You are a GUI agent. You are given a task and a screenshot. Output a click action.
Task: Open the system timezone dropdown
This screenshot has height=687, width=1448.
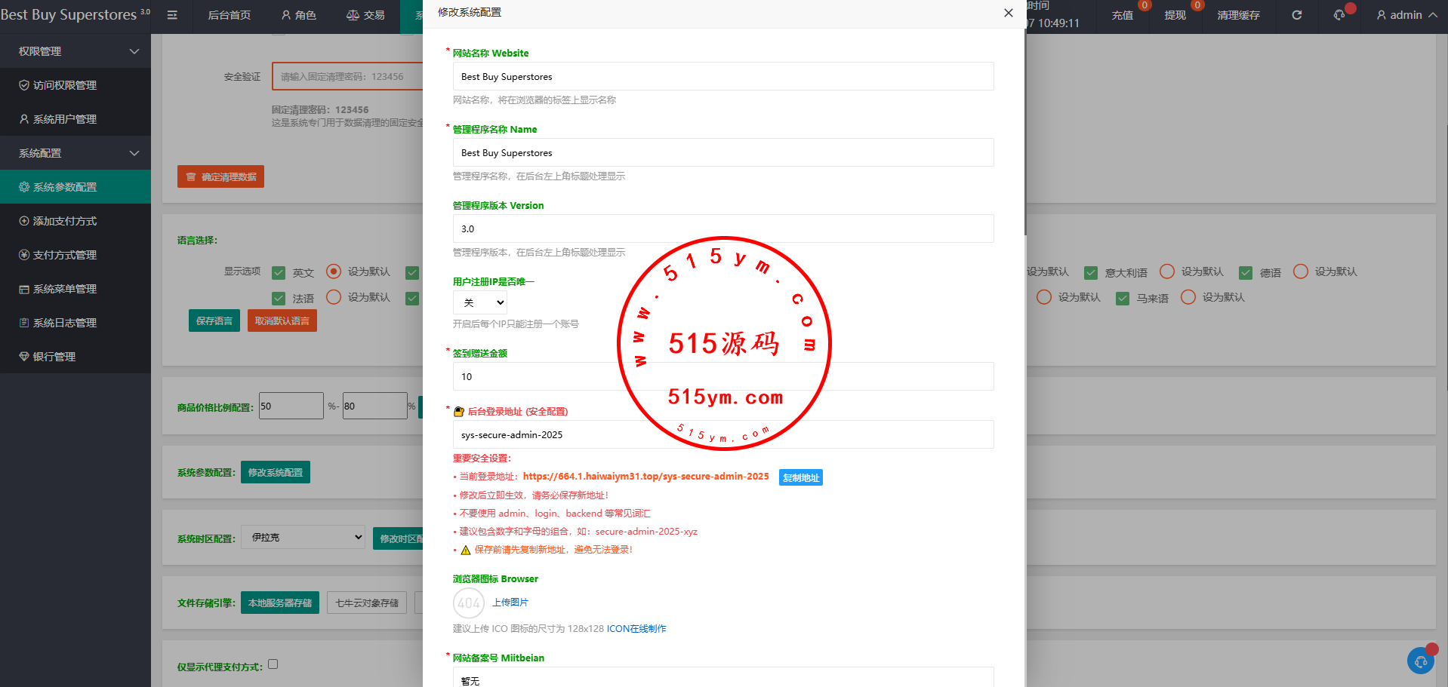click(303, 538)
